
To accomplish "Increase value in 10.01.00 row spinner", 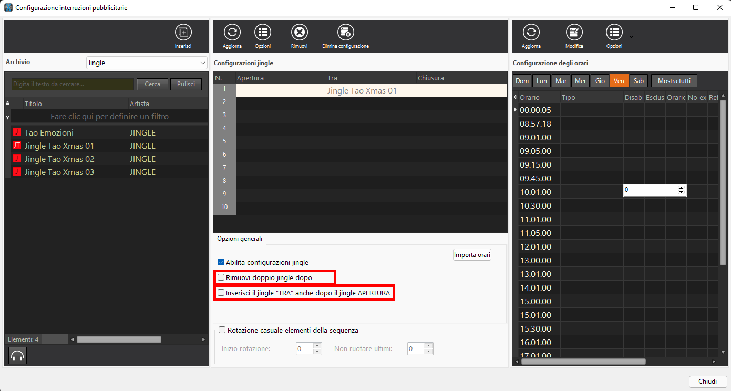I will [682, 188].
